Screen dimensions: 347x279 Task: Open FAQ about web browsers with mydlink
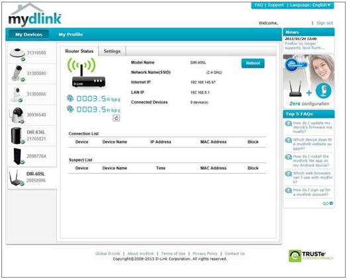click(x=313, y=178)
